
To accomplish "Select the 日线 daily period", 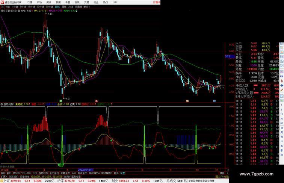I will [57, 7].
